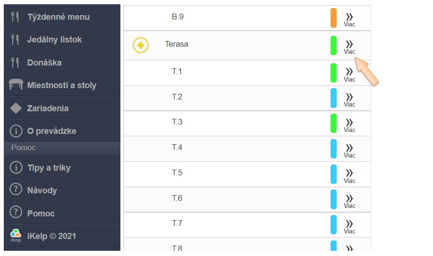
Task: Expand Viac options for table B.9
Action: click(x=349, y=19)
